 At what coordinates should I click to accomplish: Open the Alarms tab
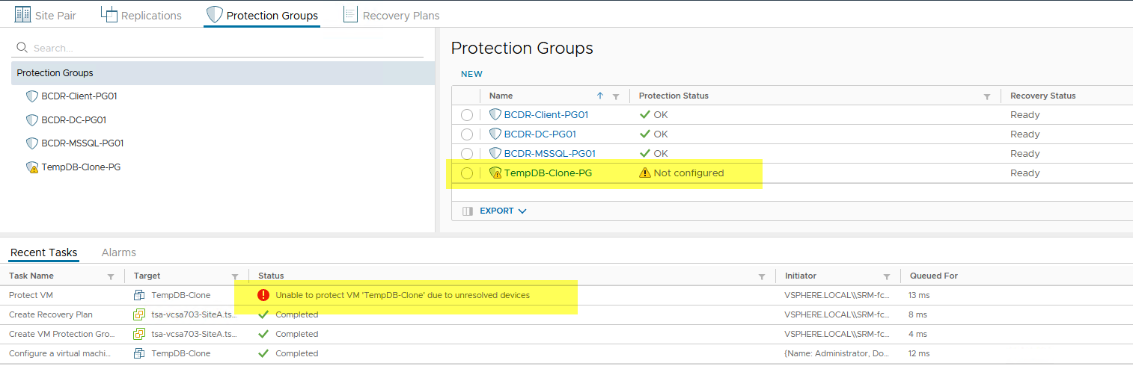pyautogui.click(x=119, y=252)
